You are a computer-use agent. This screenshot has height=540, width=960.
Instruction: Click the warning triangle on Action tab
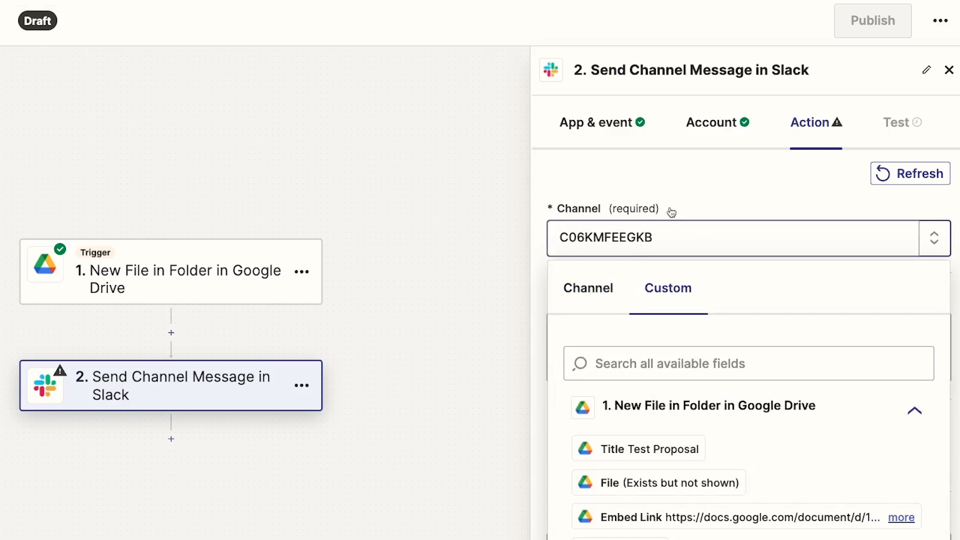pos(837,122)
